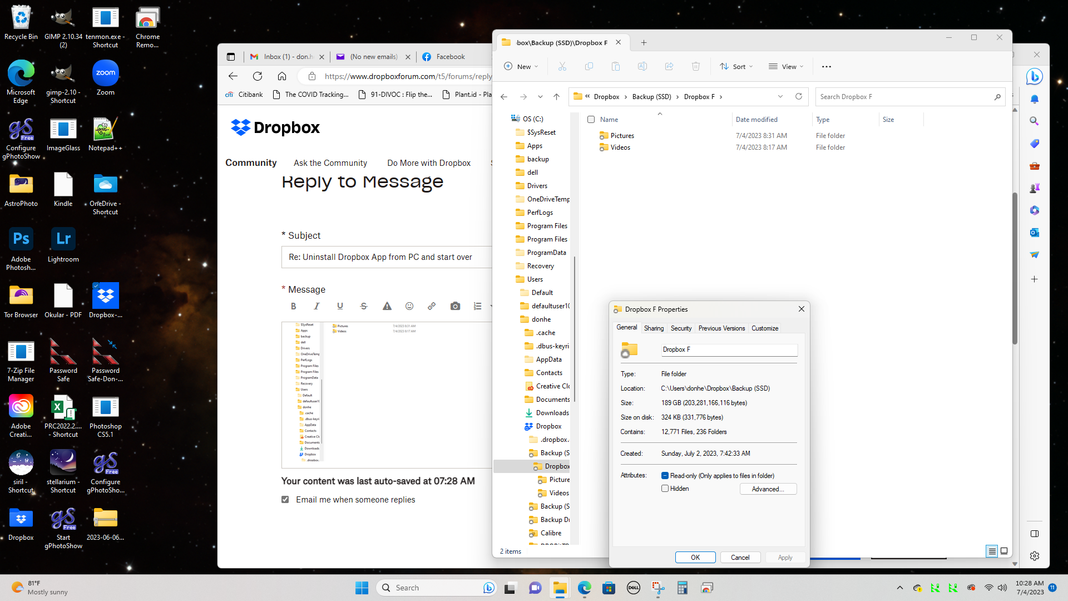Click folder name field in Properties

[x=729, y=349]
